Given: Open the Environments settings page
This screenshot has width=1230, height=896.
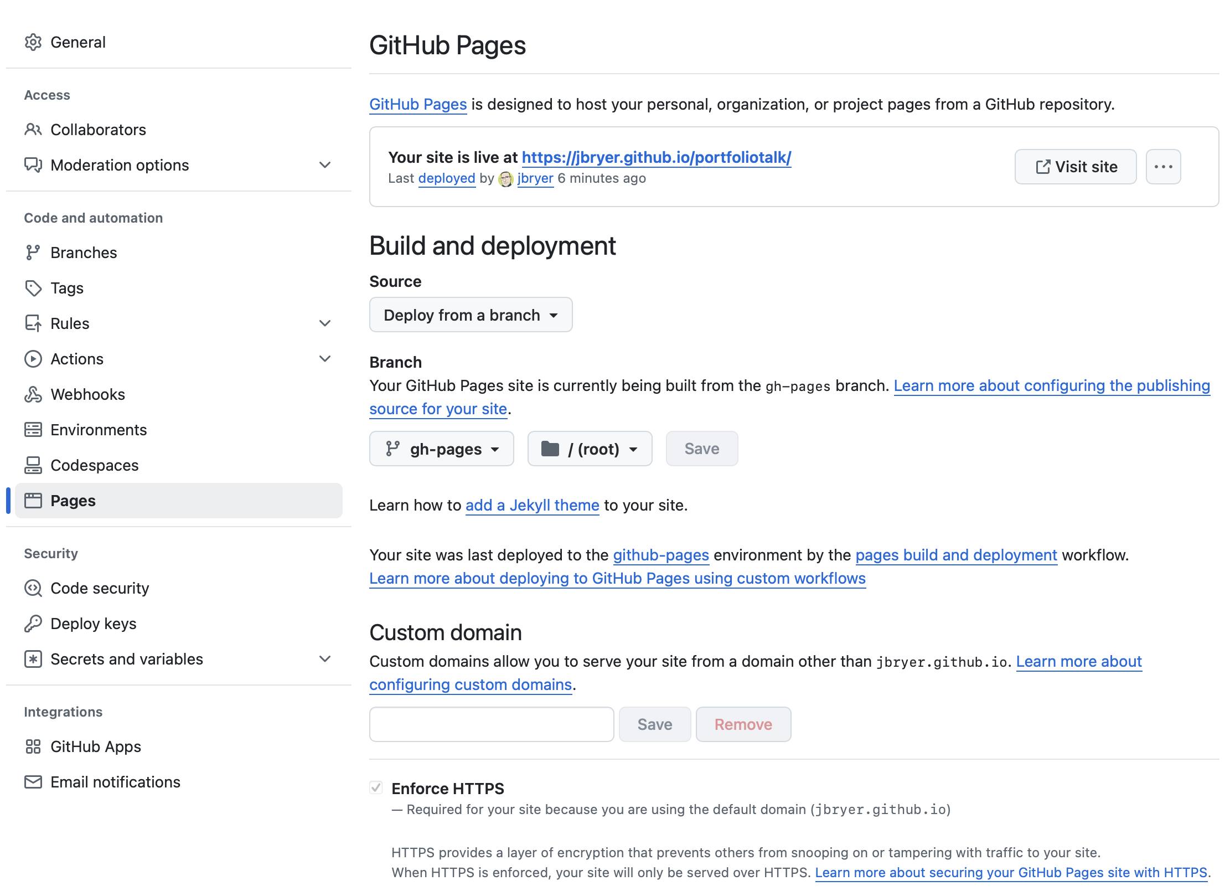Looking at the screenshot, I should 99,430.
